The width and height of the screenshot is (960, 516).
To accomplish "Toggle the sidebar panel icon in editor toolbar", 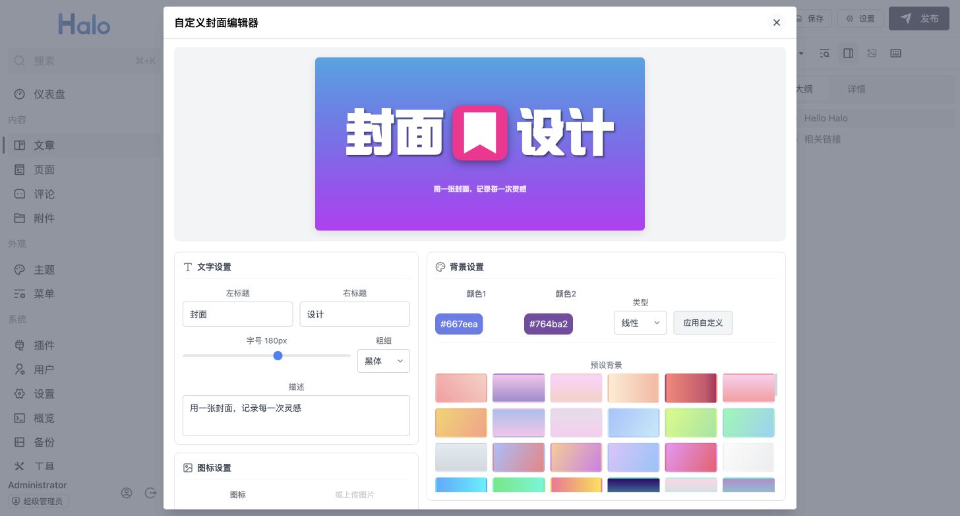I will (849, 53).
